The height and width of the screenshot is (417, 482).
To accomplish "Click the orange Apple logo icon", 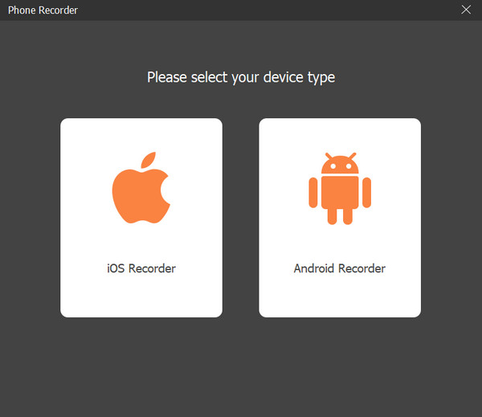I will pyautogui.click(x=141, y=187).
